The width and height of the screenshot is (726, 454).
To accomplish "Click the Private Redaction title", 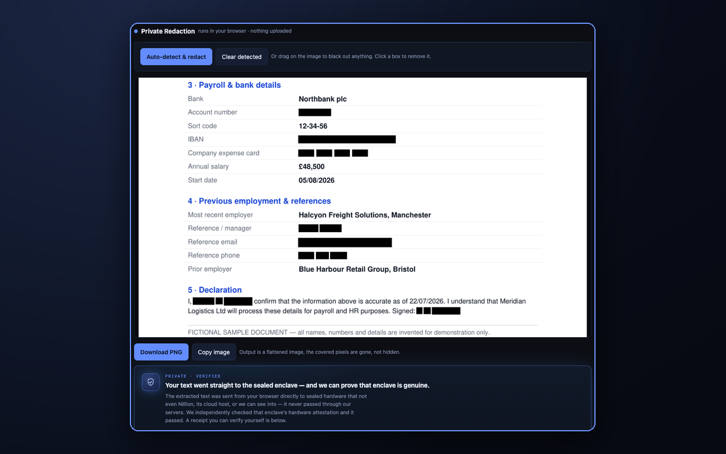I will (168, 31).
